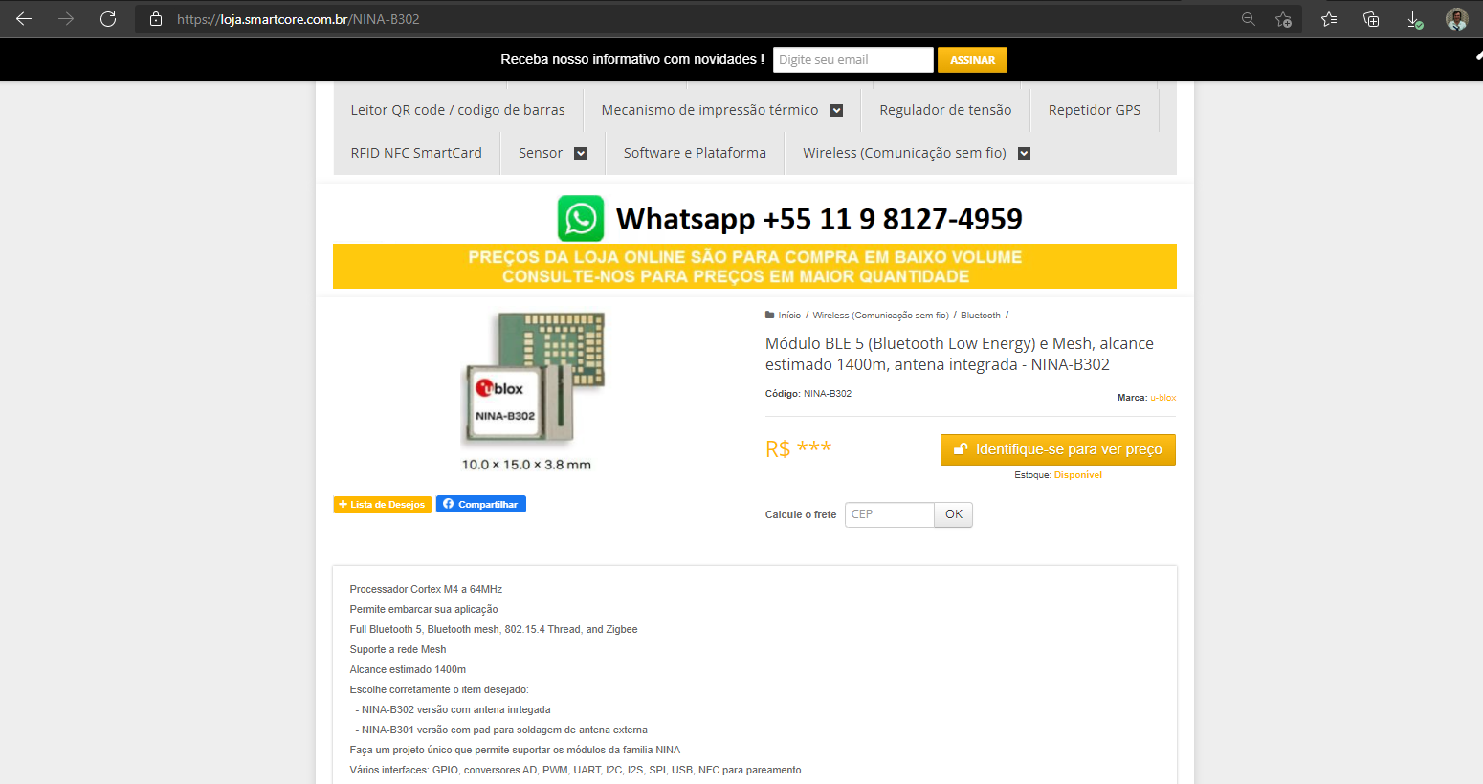Image resolution: width=1483 pixels, height=784 pixels.
Task: Expand Mecanismo de impressão térmico dropdown arrow
Action: point(836,110)
